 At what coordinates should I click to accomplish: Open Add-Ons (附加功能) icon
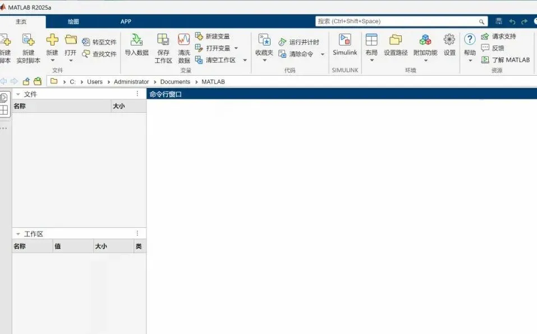click(x=425, y=40)
